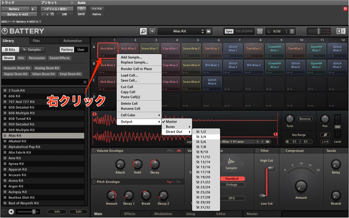Click the Info button
349x218 pixels.
tap(57, 211)
